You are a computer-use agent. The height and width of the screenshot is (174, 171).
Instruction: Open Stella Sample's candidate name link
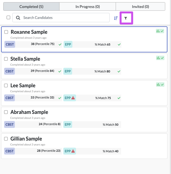pos(25,59)
